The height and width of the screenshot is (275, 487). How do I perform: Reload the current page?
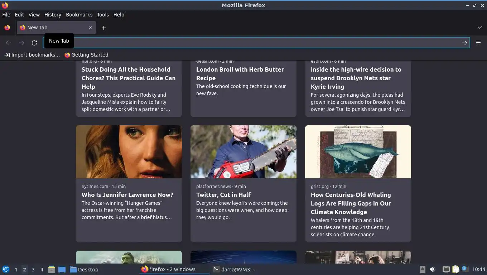coord(34,43)
